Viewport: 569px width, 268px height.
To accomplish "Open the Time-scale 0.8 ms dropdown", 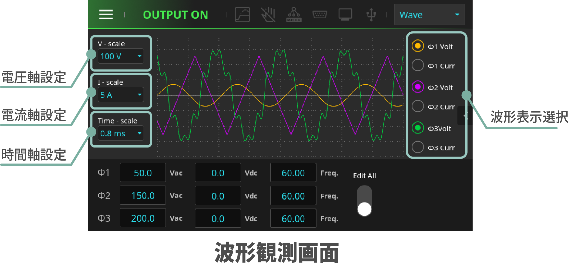I will click(x=121, y=133).
